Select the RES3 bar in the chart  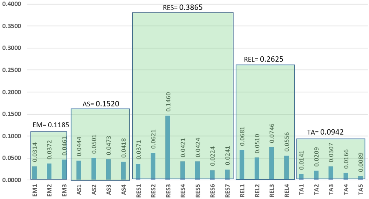[168, 147]
